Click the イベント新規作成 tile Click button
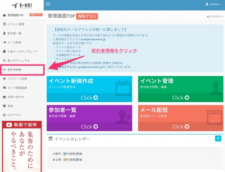Screen dimensions: 225x172 pyautogui.click(x=90, y=98)
